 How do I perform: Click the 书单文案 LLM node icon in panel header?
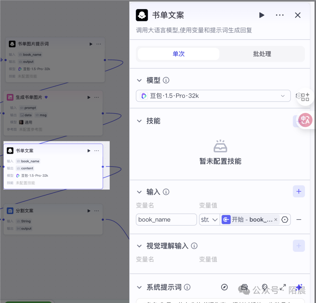(142, 15)
